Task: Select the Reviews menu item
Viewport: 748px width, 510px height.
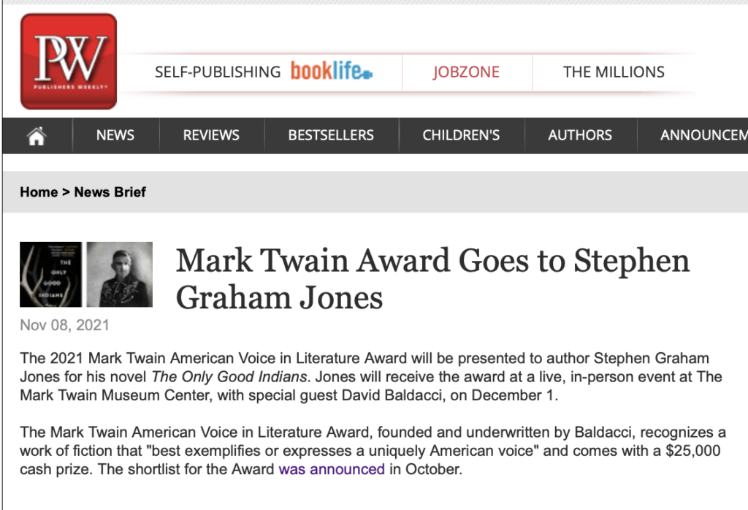Action: click(211, 135)
